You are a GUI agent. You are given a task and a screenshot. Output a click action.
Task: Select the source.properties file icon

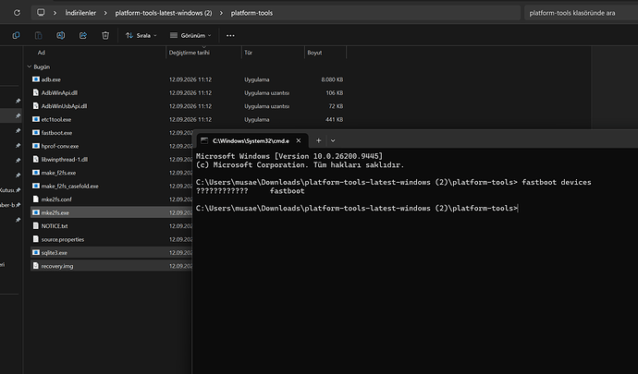click(36, 239)
